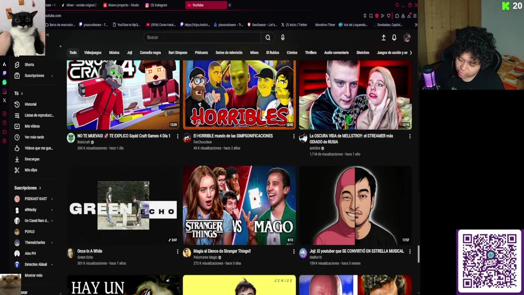Open options menu for SIMPSONIFICACIONES video
The height and width of the screenshot is (295, 524).
pos(294,136)
